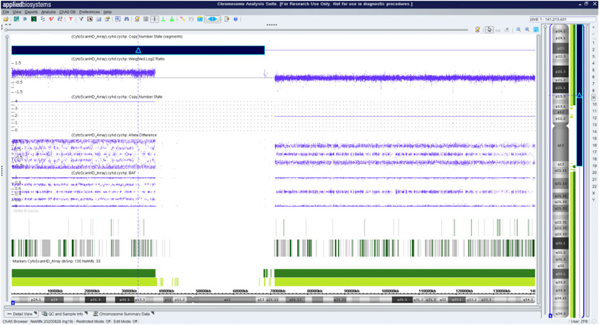This screenshot has width=599, height=325.
Task: Click the Allele Difference track label
Action: tap(114, 135)
